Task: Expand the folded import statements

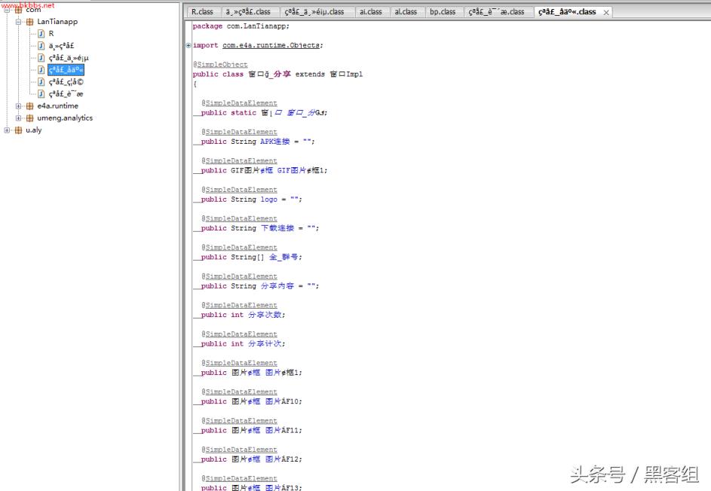Action: coord(188,45)
